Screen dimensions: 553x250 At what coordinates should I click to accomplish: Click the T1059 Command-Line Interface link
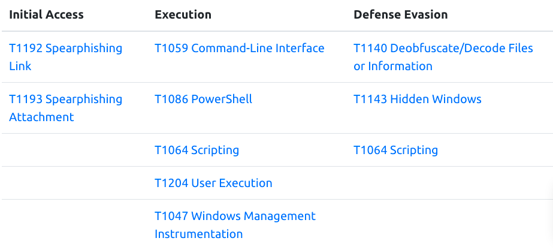click(x=239, y=49)
